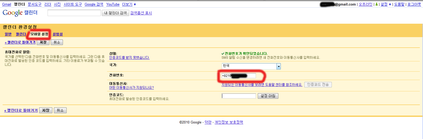Screen dimensions: 423x139
Task: Select 모바일 설정 tab
Action: coord(39,34)
